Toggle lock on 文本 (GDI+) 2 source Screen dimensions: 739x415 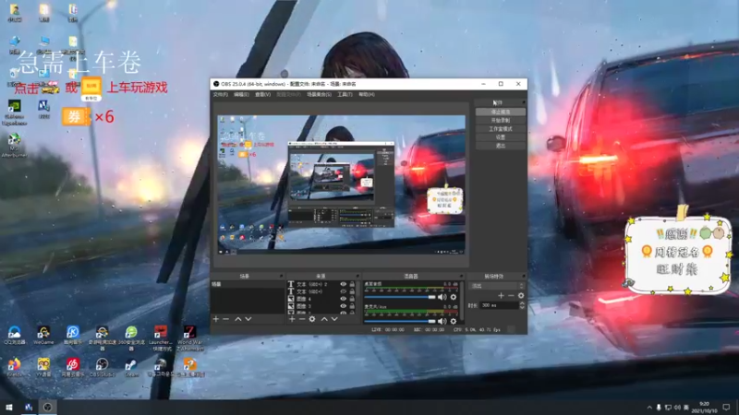[352, 284]
